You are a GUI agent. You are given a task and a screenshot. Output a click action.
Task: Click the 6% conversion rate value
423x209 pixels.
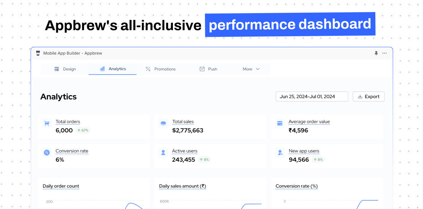[x=60, y=160]
